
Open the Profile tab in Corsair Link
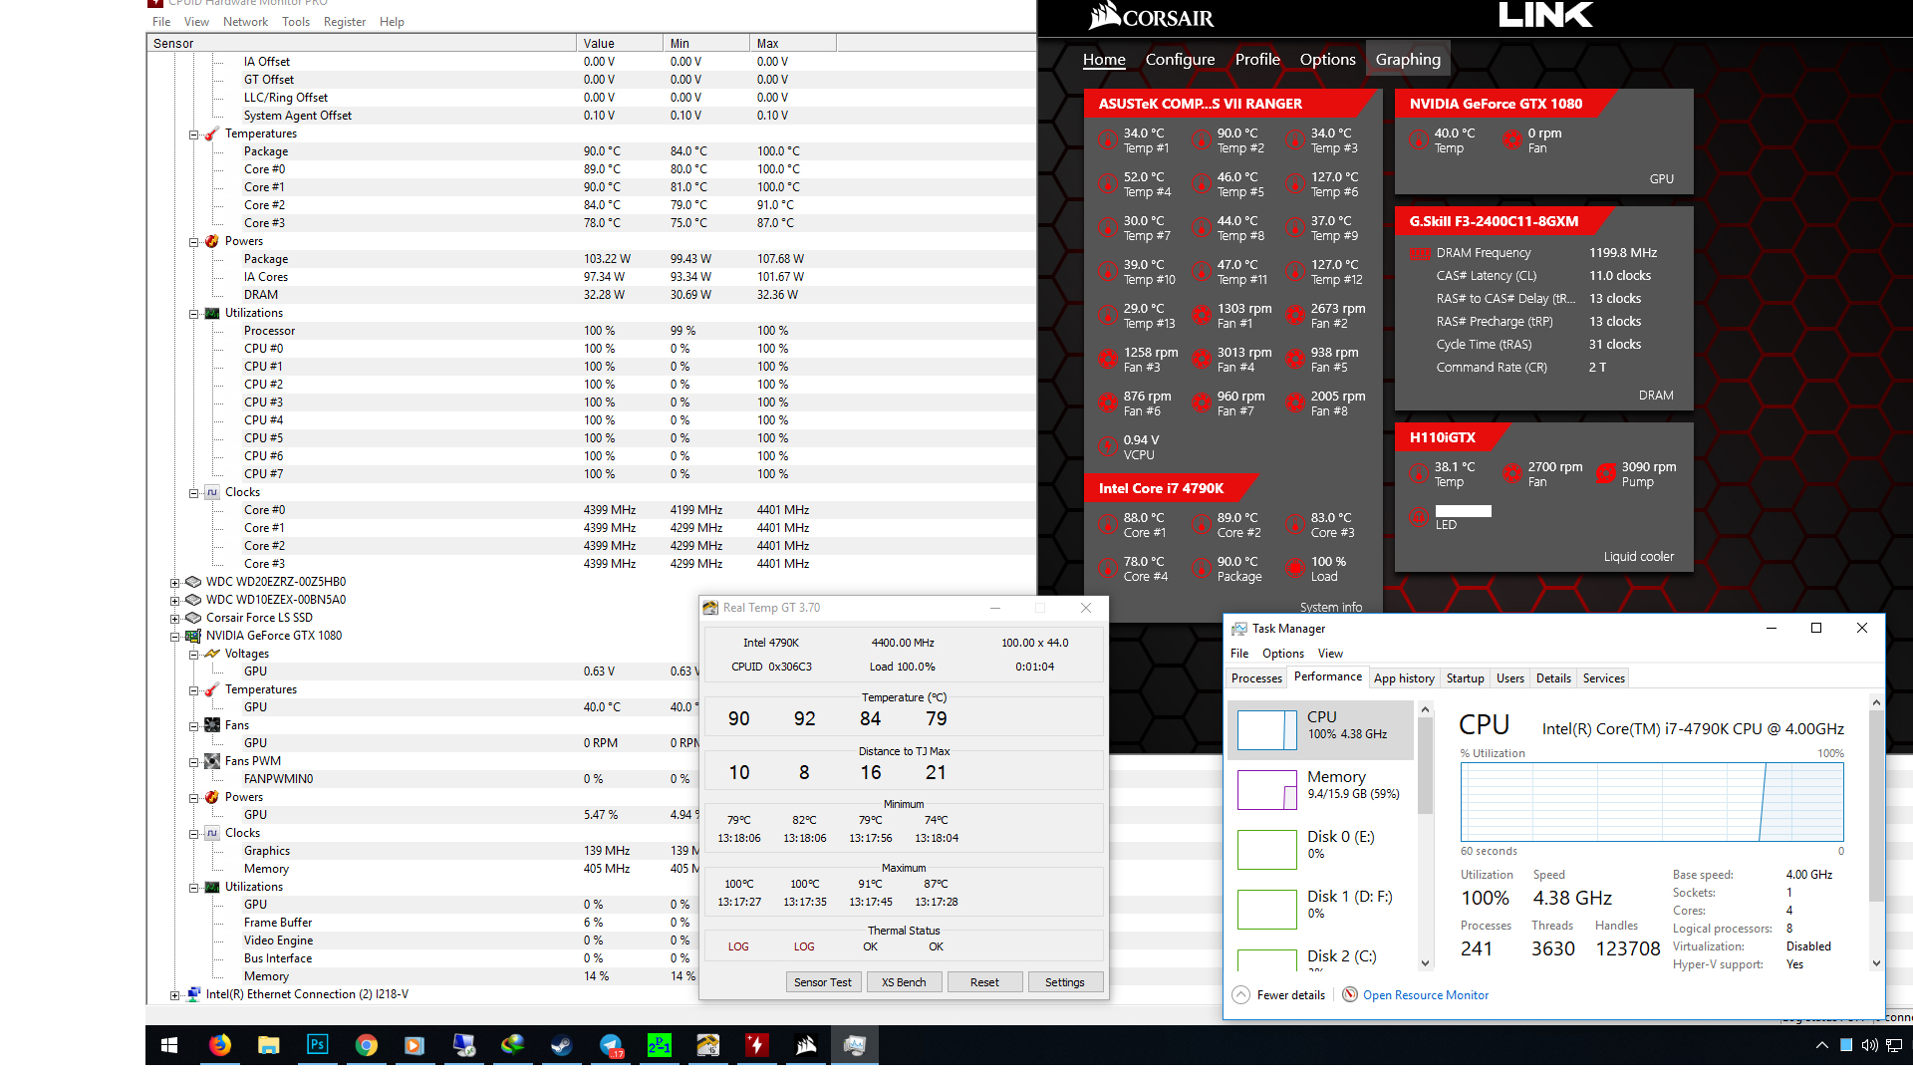pos(1257,60)
